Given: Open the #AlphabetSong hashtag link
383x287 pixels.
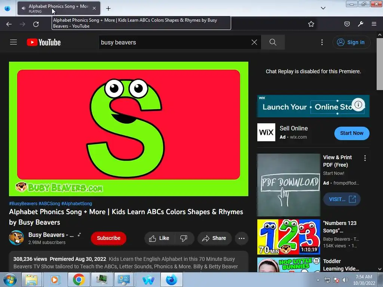Looking at the screenshot, I should click(x=77, y=204).
